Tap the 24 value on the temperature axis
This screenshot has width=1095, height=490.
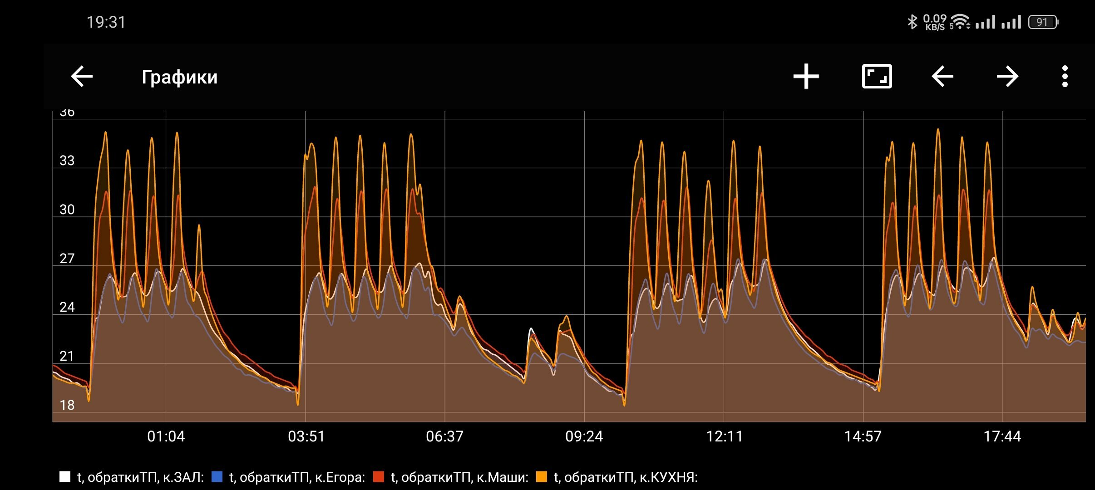point(67,308)
